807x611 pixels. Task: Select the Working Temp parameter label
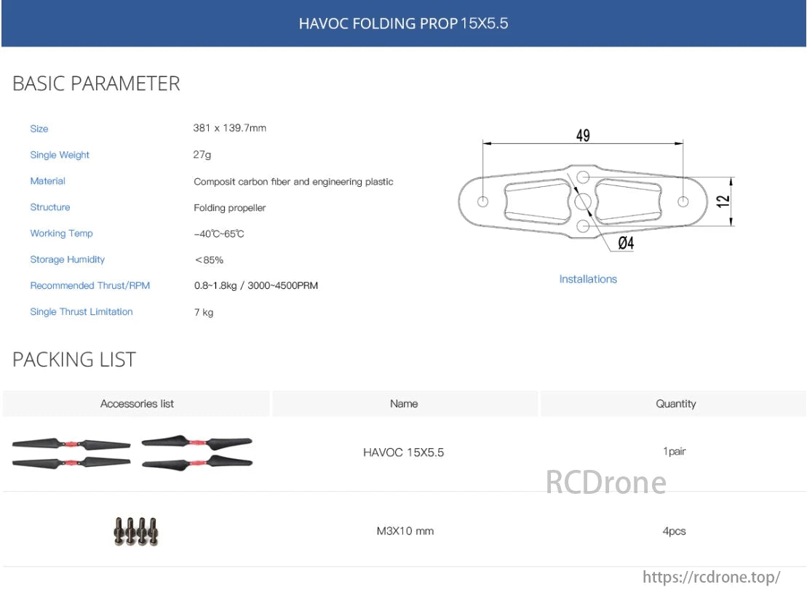61,233
